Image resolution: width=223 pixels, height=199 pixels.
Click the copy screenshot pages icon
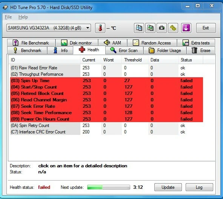(x=150, y=28)
